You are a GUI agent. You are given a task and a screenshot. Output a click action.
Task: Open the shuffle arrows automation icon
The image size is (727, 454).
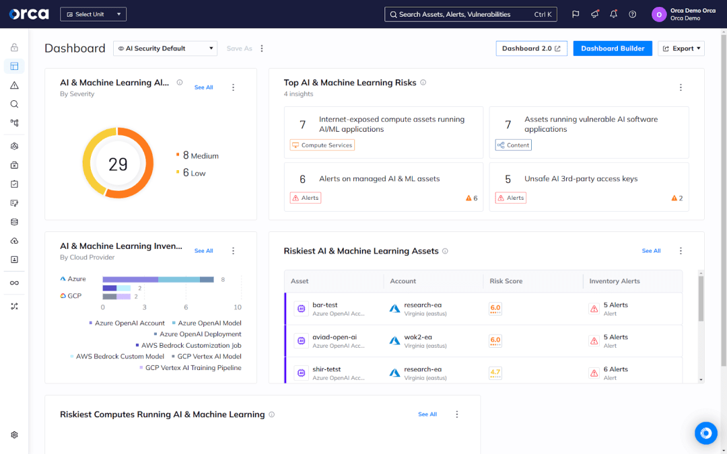[x=14, y=307]
